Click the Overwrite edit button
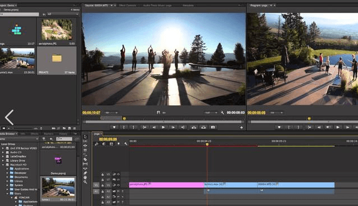 point(203,127)
